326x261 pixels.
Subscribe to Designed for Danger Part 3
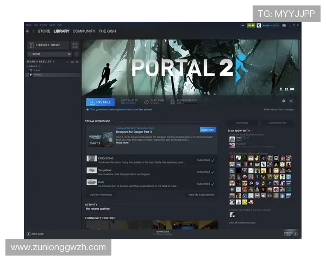point(208,129)
